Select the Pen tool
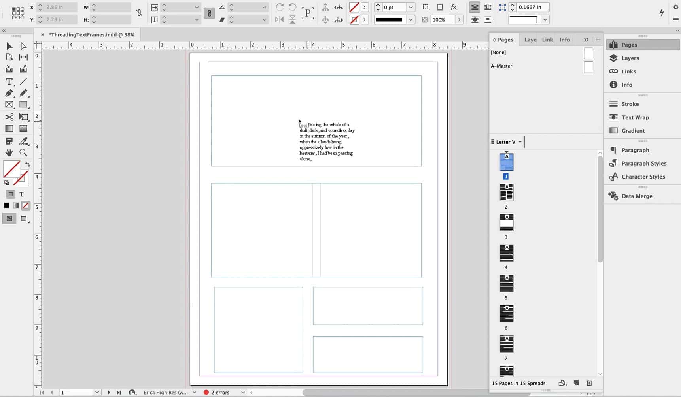681x397 pixels. click(x=9, y=93)
